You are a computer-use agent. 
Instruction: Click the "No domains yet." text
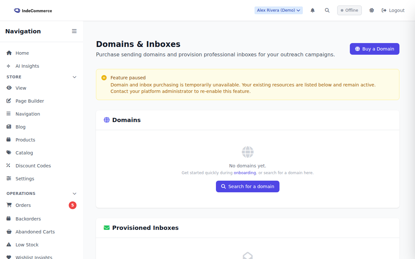coord(248,166)
